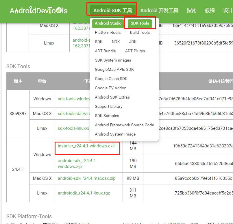Click checksum starting with 725bb360f0f7d04eaccff5a2

pyautogui.click(x=204, y=193)
